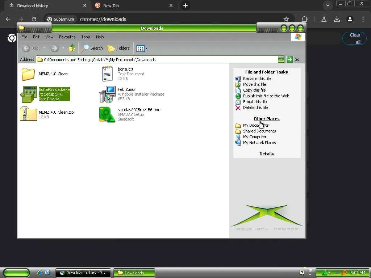The width and height of the screenshot is (371, 278).
Task: Click Delete this file task
Action: pyautogui.click(x=255, y=108)
